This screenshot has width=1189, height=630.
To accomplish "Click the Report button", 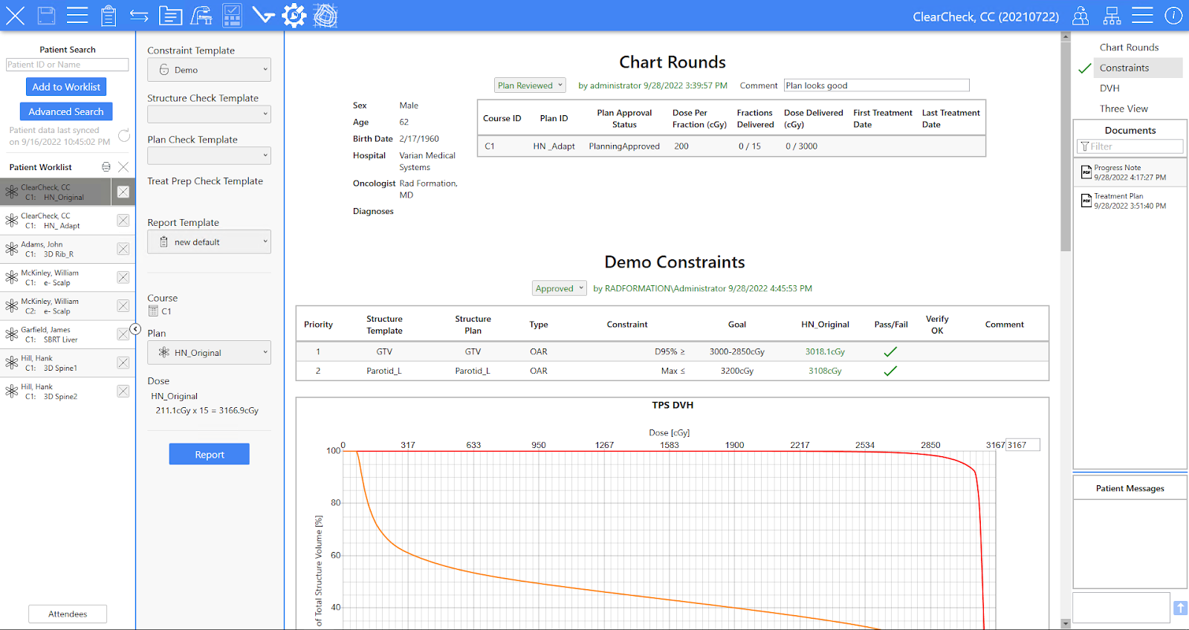I will pyautogui.click(x=210, y=454).
